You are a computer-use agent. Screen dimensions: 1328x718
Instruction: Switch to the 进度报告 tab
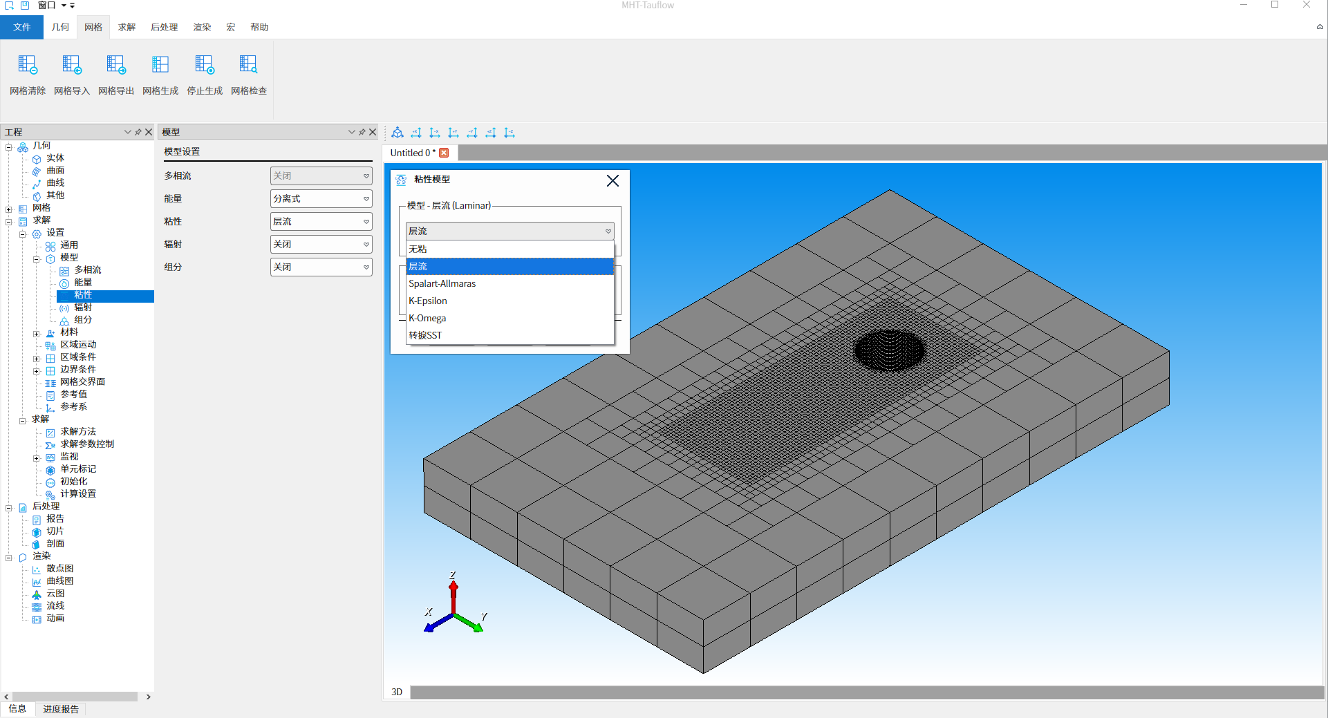pos(61,709)
